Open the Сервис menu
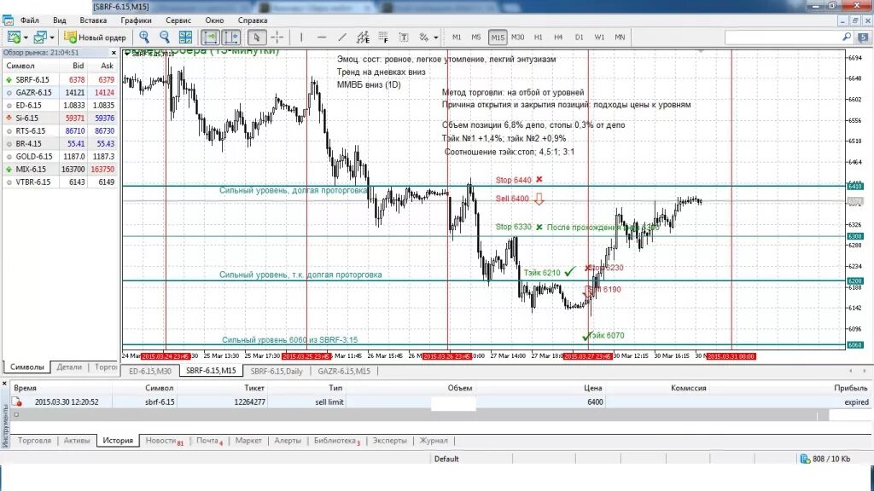 click(178, 20)
